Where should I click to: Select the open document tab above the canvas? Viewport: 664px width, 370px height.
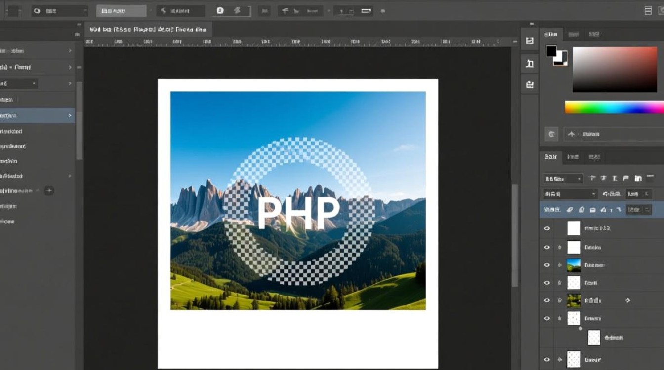tap(148, 30)
